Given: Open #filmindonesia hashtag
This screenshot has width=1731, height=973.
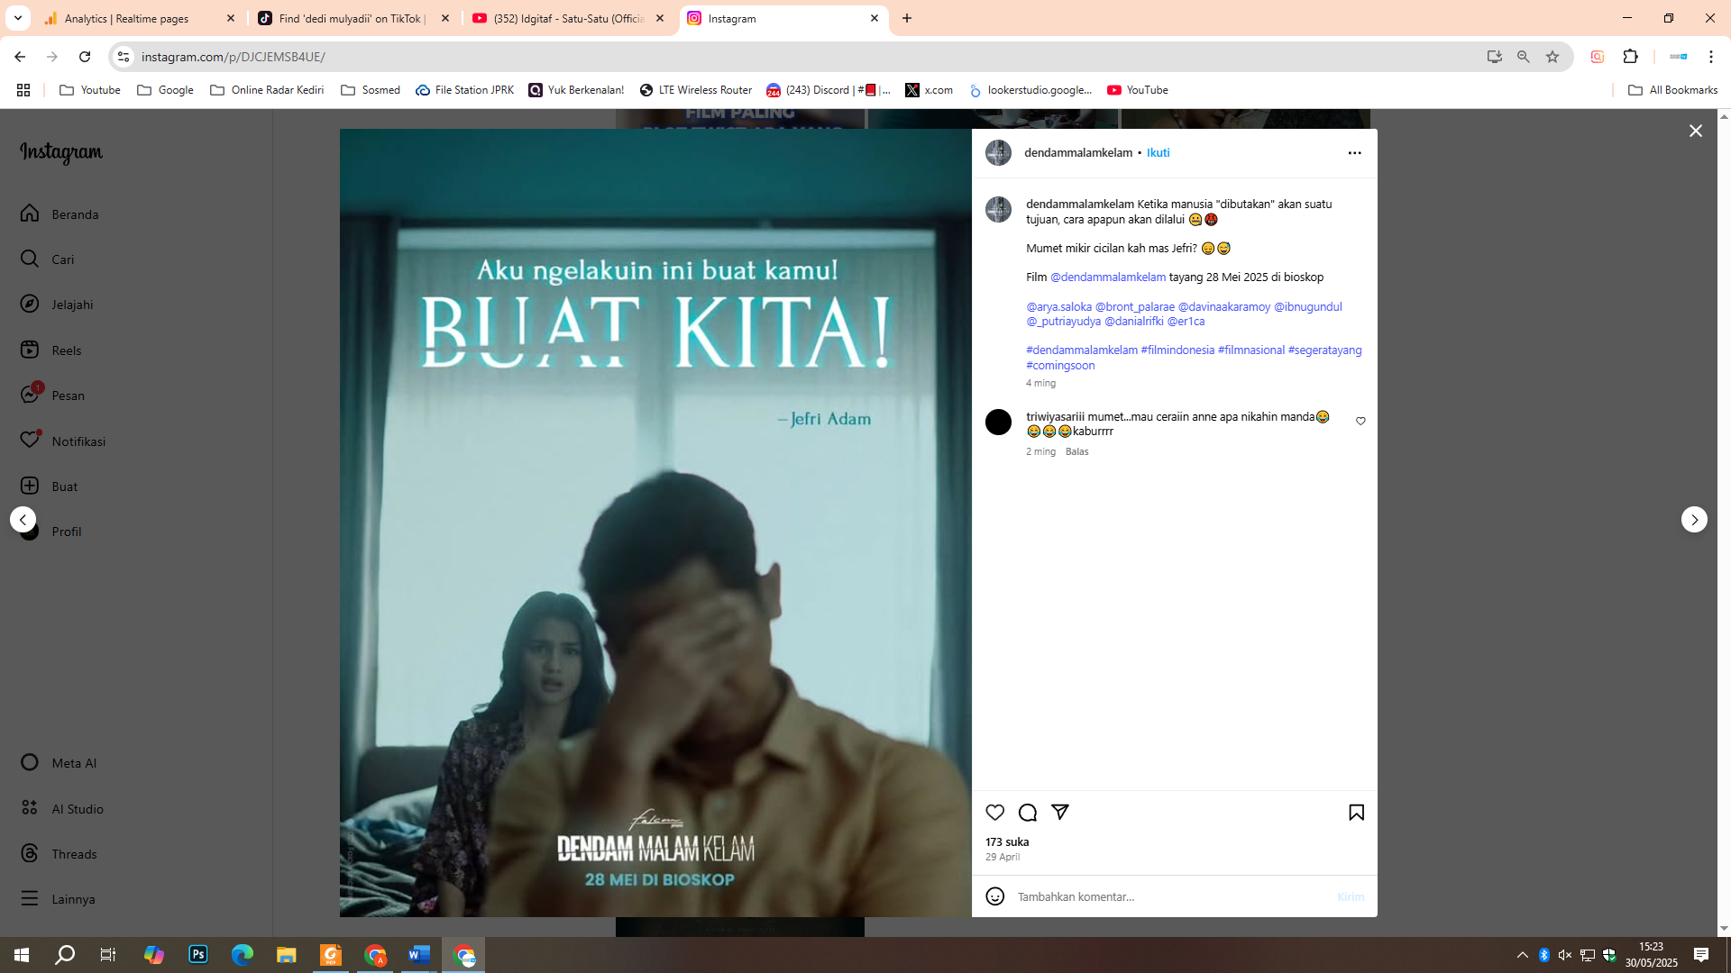Looking at the screenshot, I should 1177,350.
